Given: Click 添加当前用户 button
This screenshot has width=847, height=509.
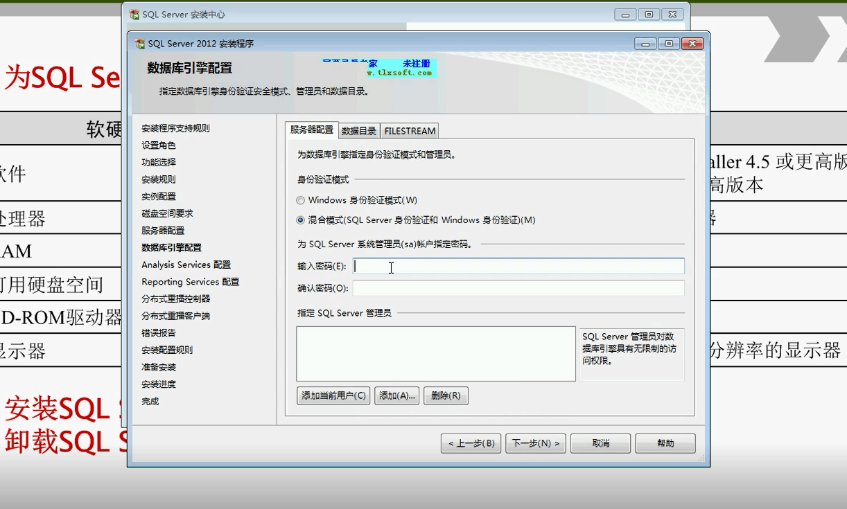Looking at the screenshot, I should coord(333,396).
